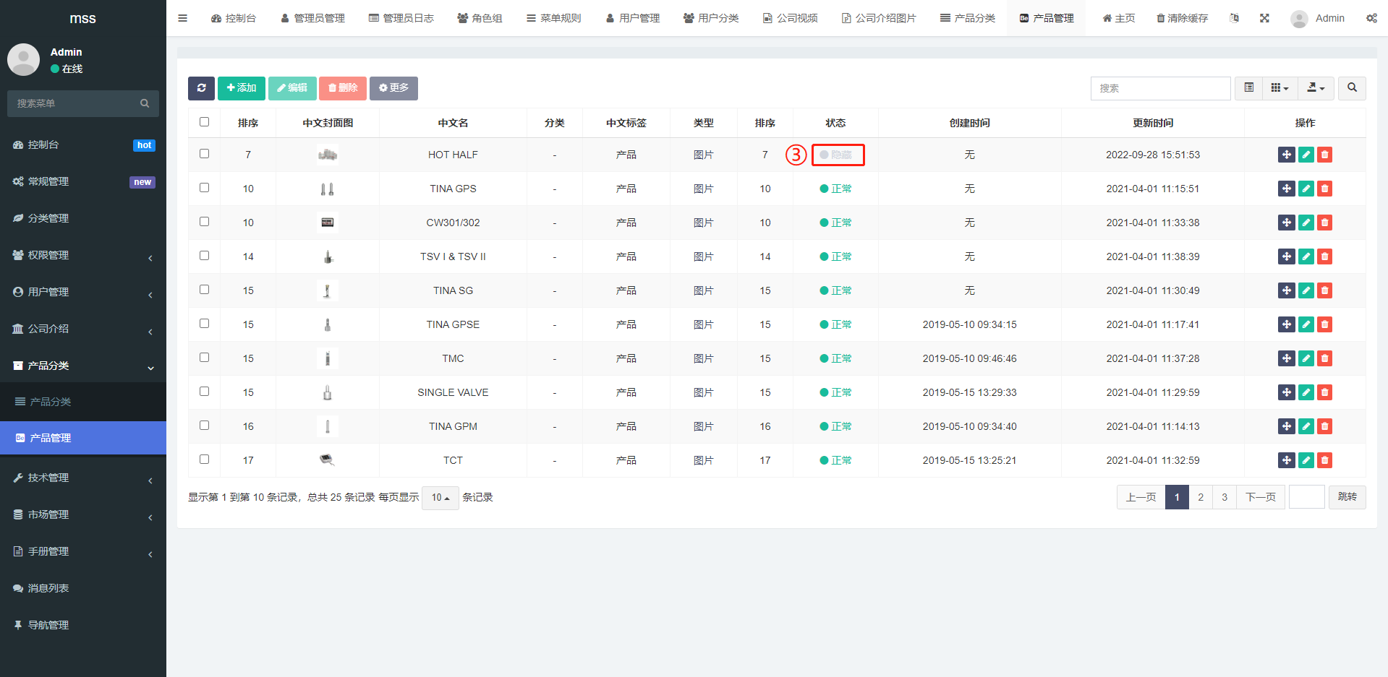Viewport: 1388px width, 677px height.
Task: Open the language switch icon
Action: [1234, 18]
